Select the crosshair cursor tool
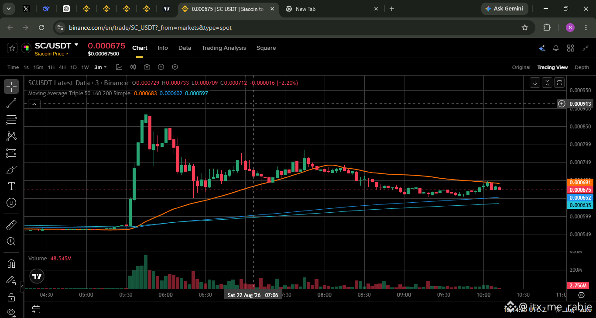This screenshot has height=318, width=596. coord(11,86)
